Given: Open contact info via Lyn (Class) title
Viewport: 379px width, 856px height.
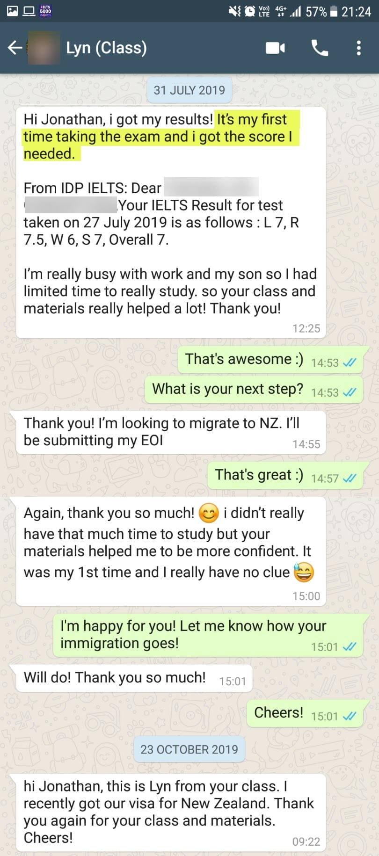Looking at the screenshot, I should tap(106, 48).
